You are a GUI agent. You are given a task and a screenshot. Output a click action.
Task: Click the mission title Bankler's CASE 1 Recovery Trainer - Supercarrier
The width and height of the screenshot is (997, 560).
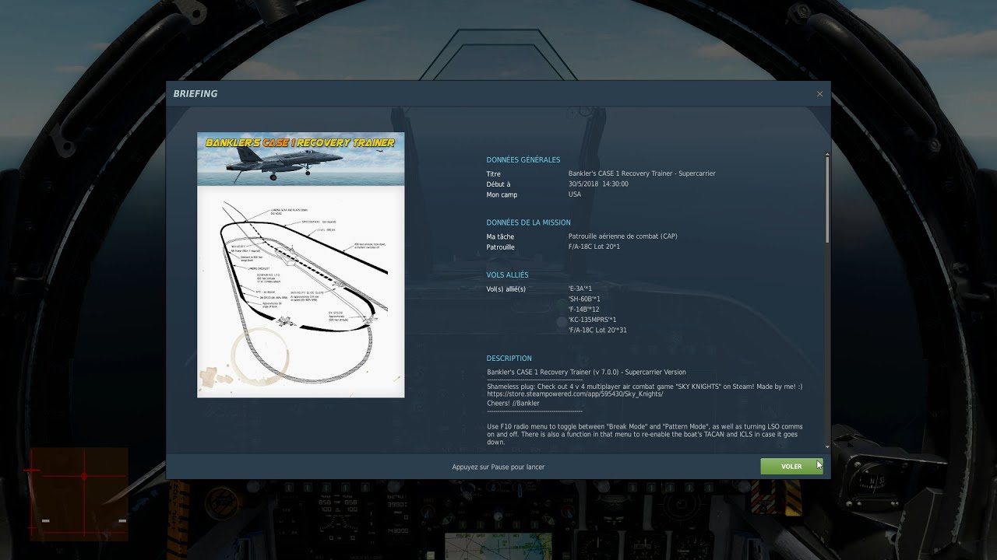pos(642,173)
